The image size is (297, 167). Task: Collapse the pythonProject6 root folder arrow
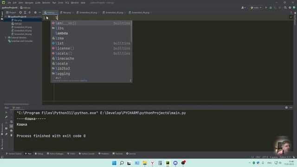6,17
